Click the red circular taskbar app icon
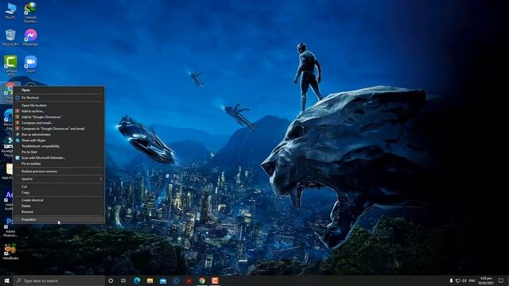509x286 pixels. tap(189, 280)
